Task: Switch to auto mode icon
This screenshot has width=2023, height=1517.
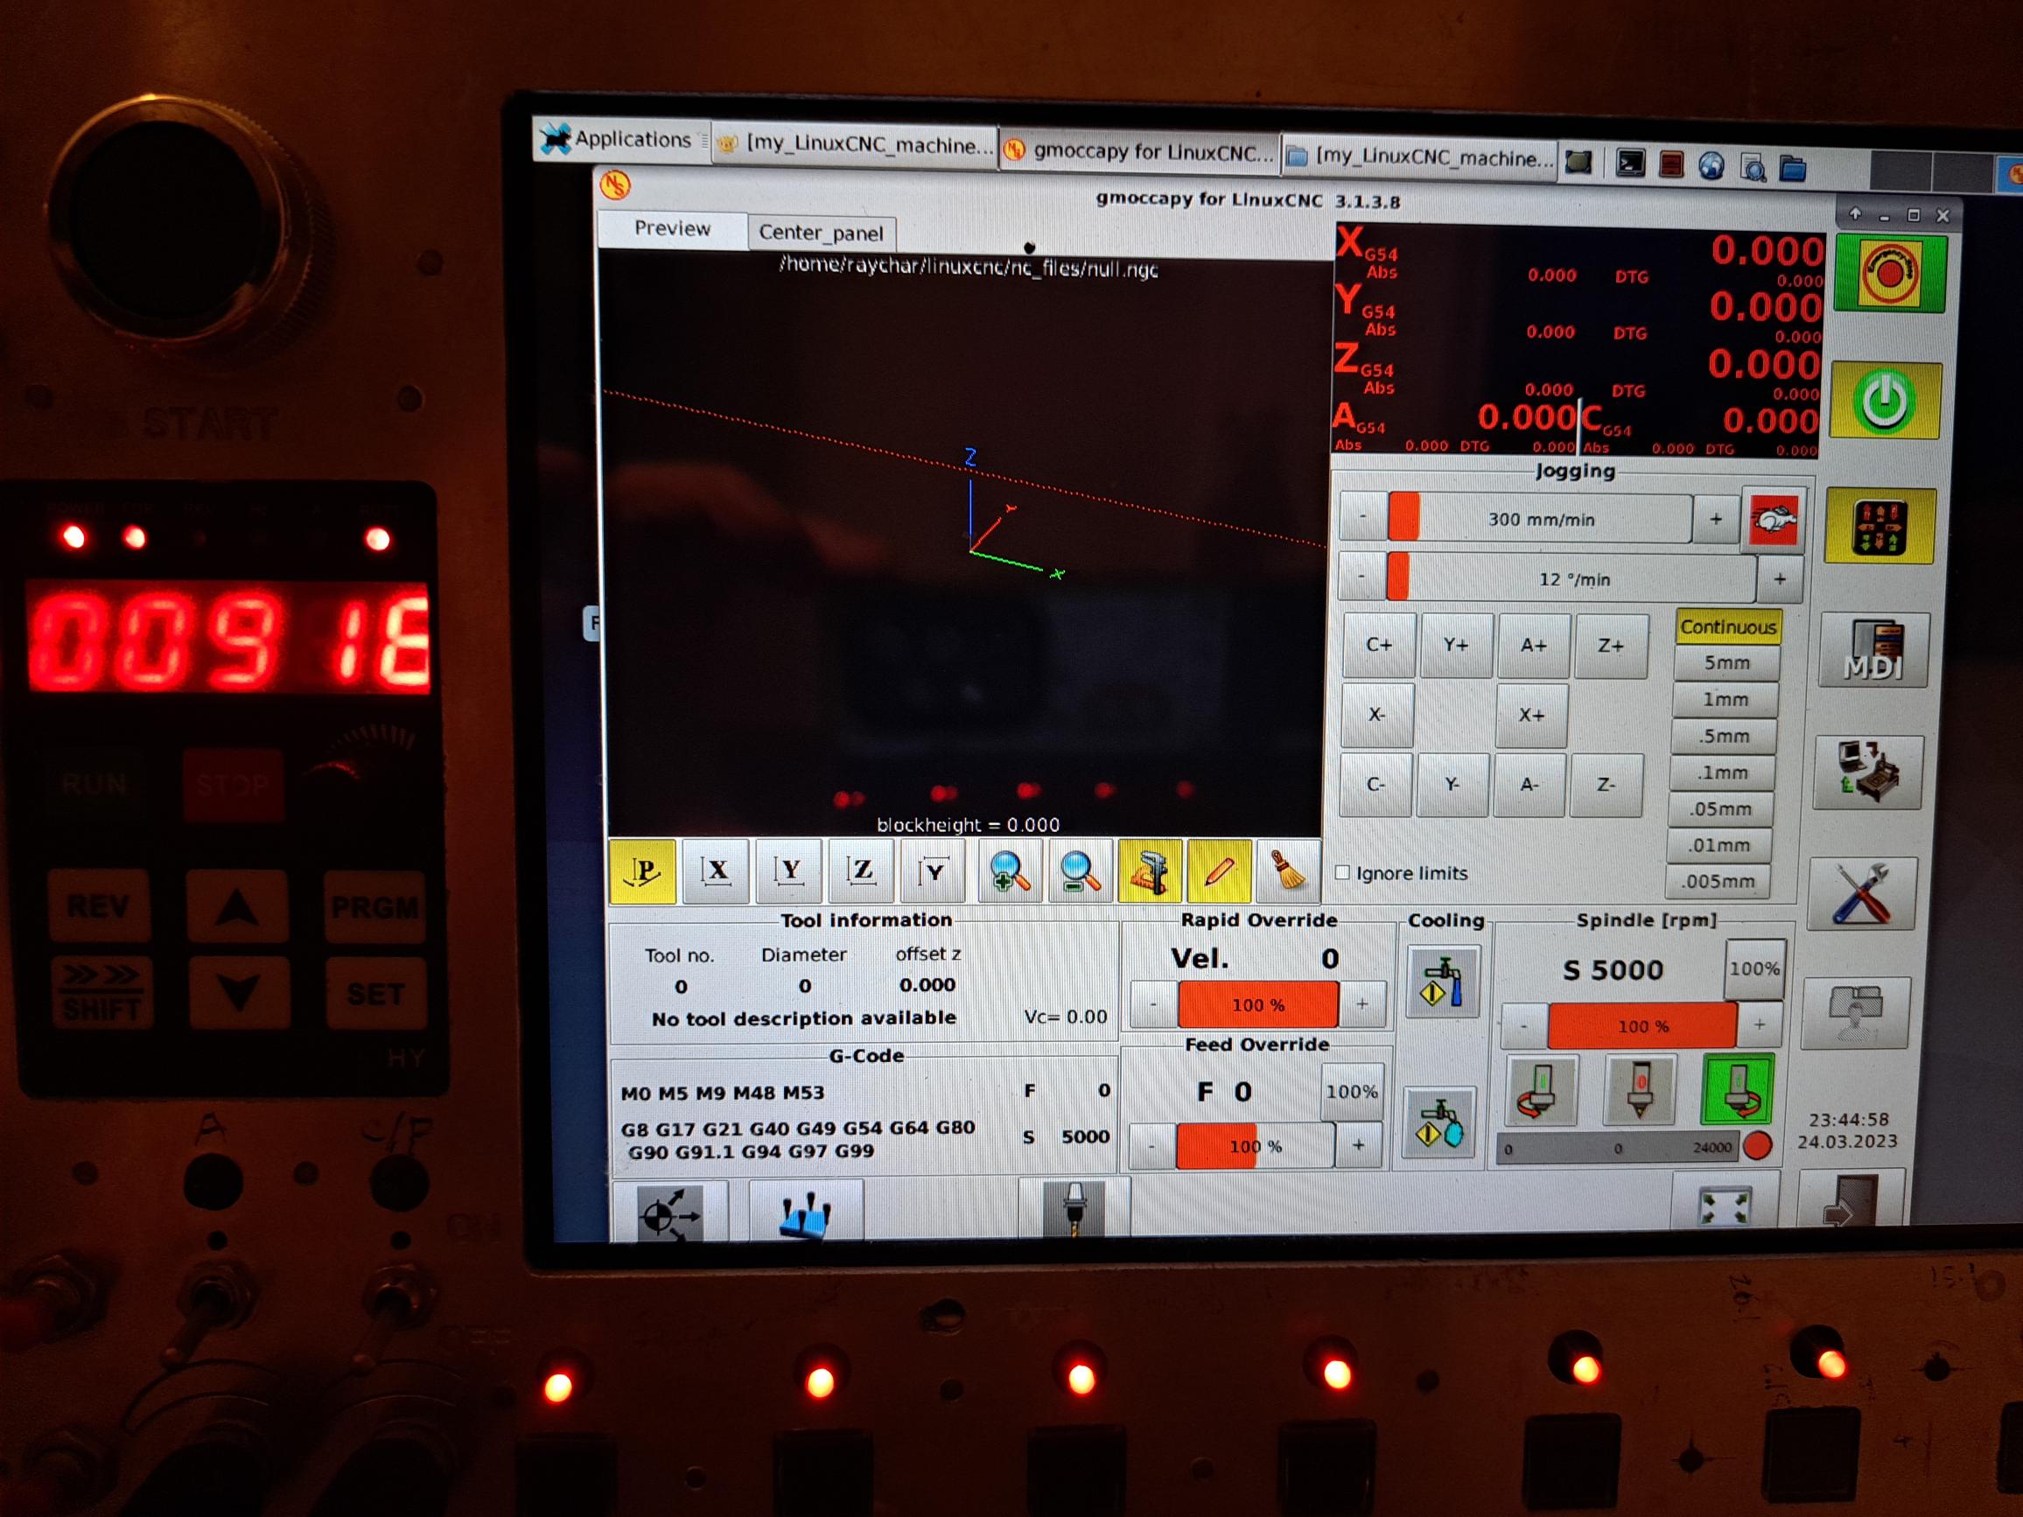Action: (x=1867, y=772)
